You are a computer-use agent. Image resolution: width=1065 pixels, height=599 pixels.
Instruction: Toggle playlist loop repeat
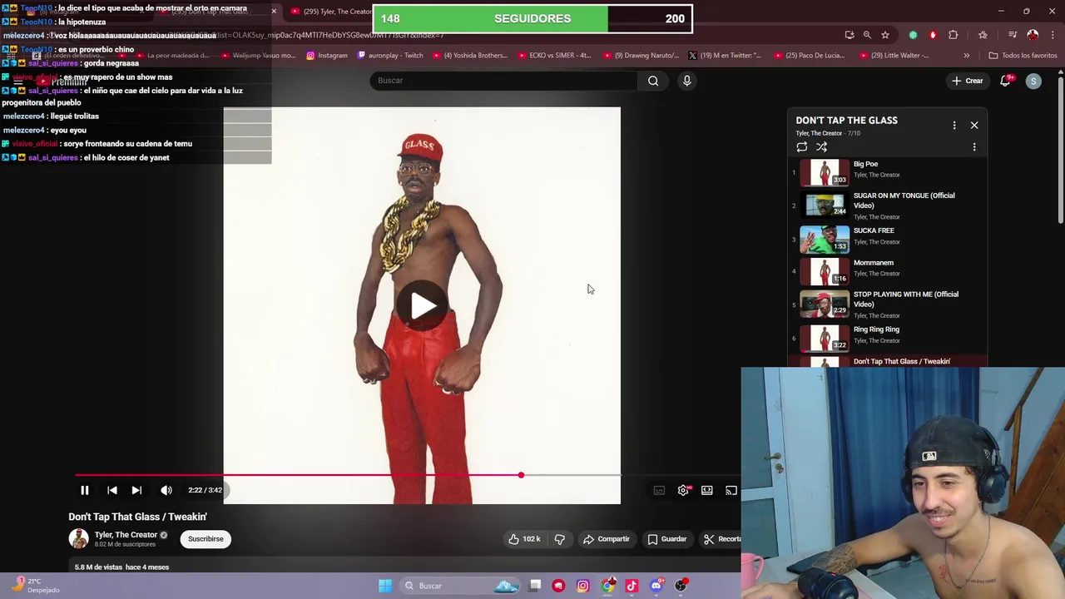(801, 147)
